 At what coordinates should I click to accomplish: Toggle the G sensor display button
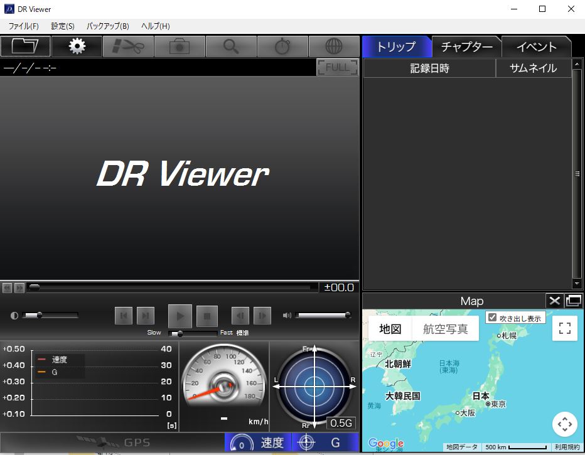coord(325,442)
